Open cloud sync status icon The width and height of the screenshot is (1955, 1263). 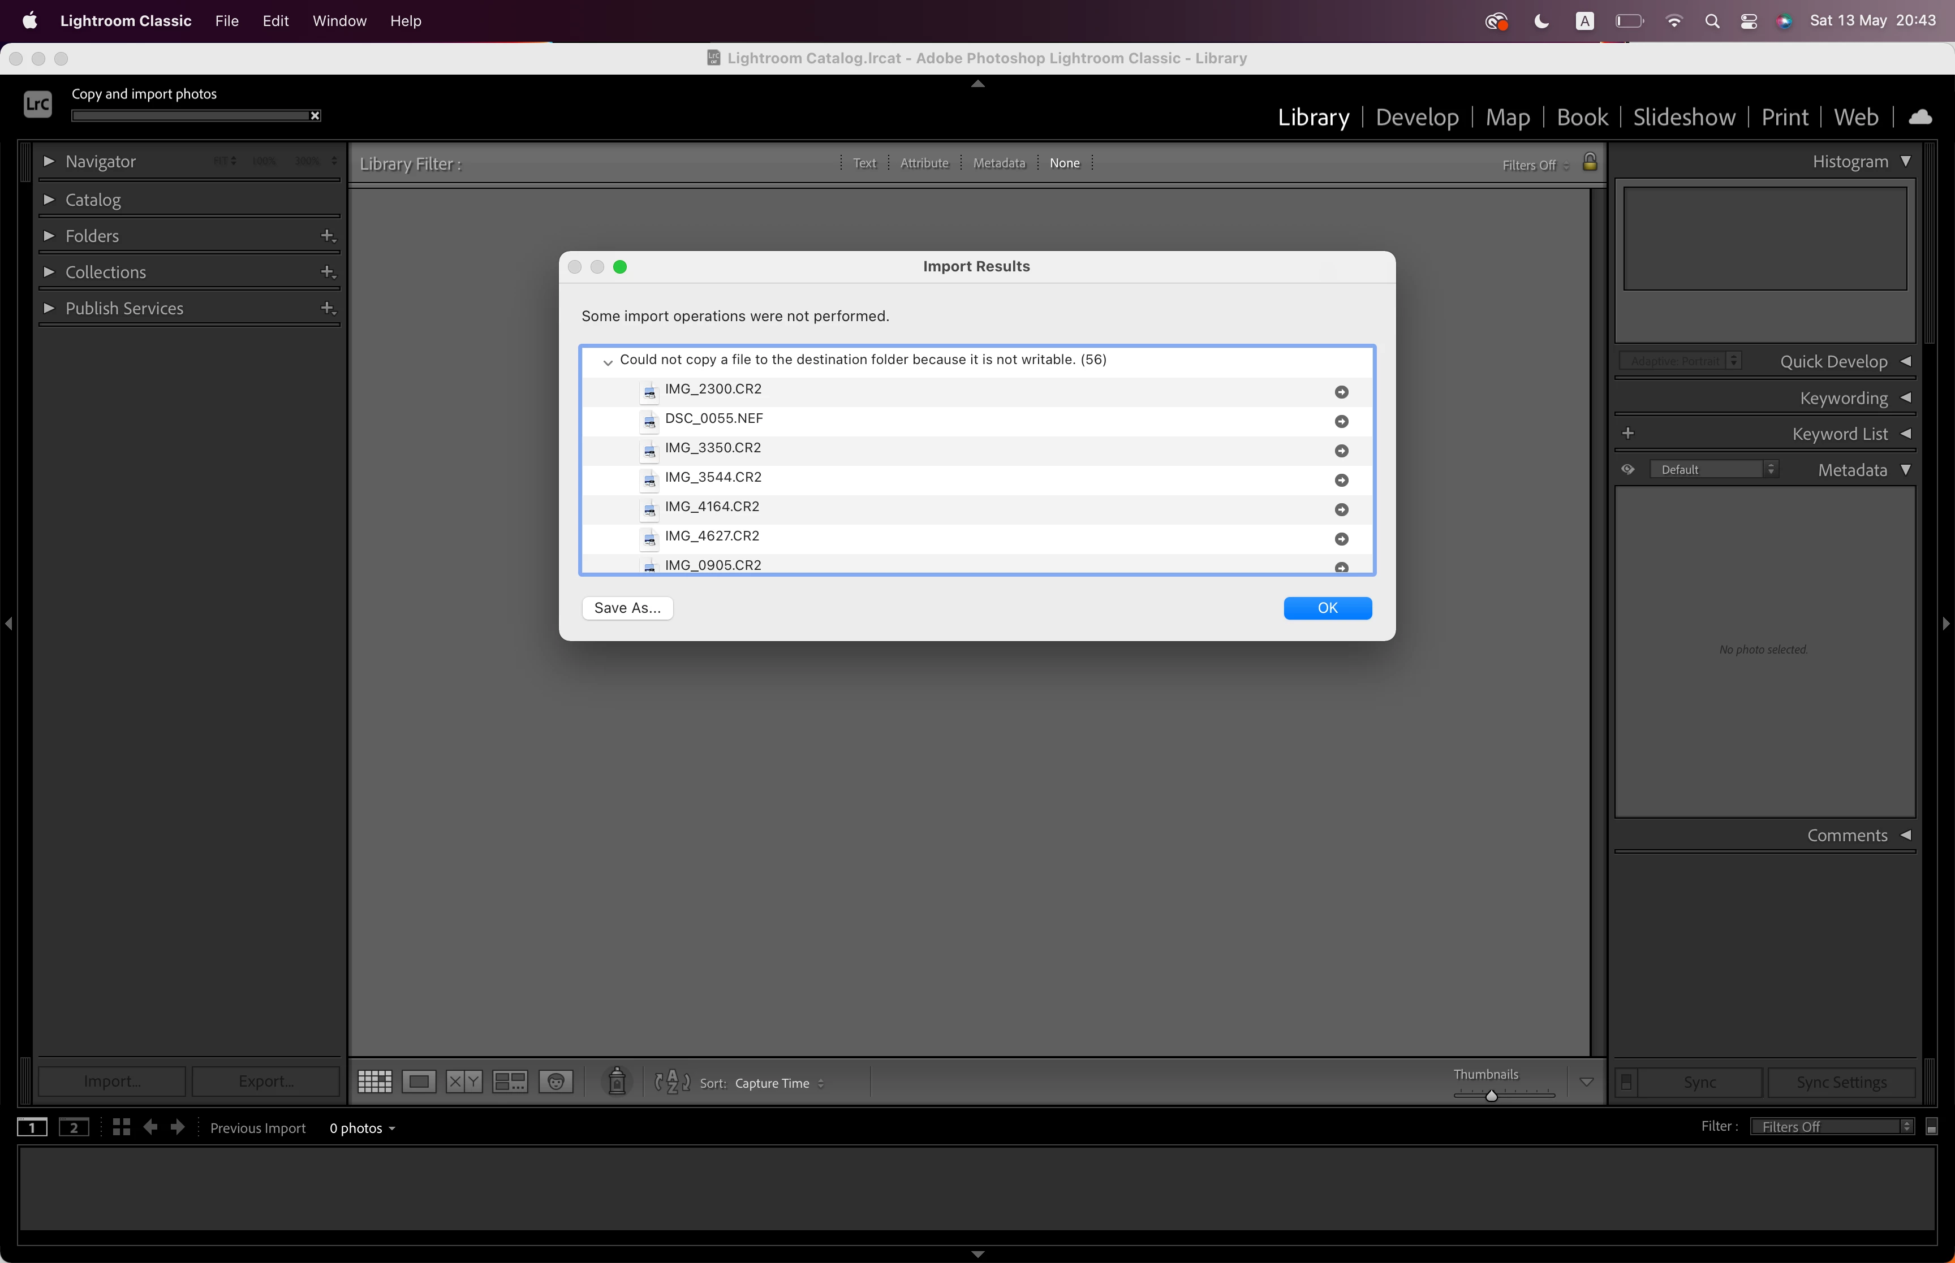pos(1920,117)
